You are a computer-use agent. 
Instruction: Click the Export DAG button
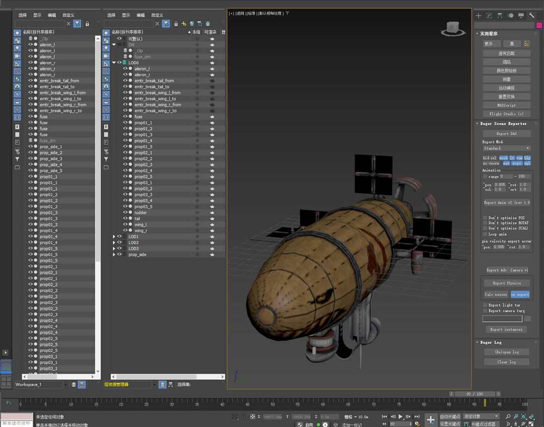point(506,133)
